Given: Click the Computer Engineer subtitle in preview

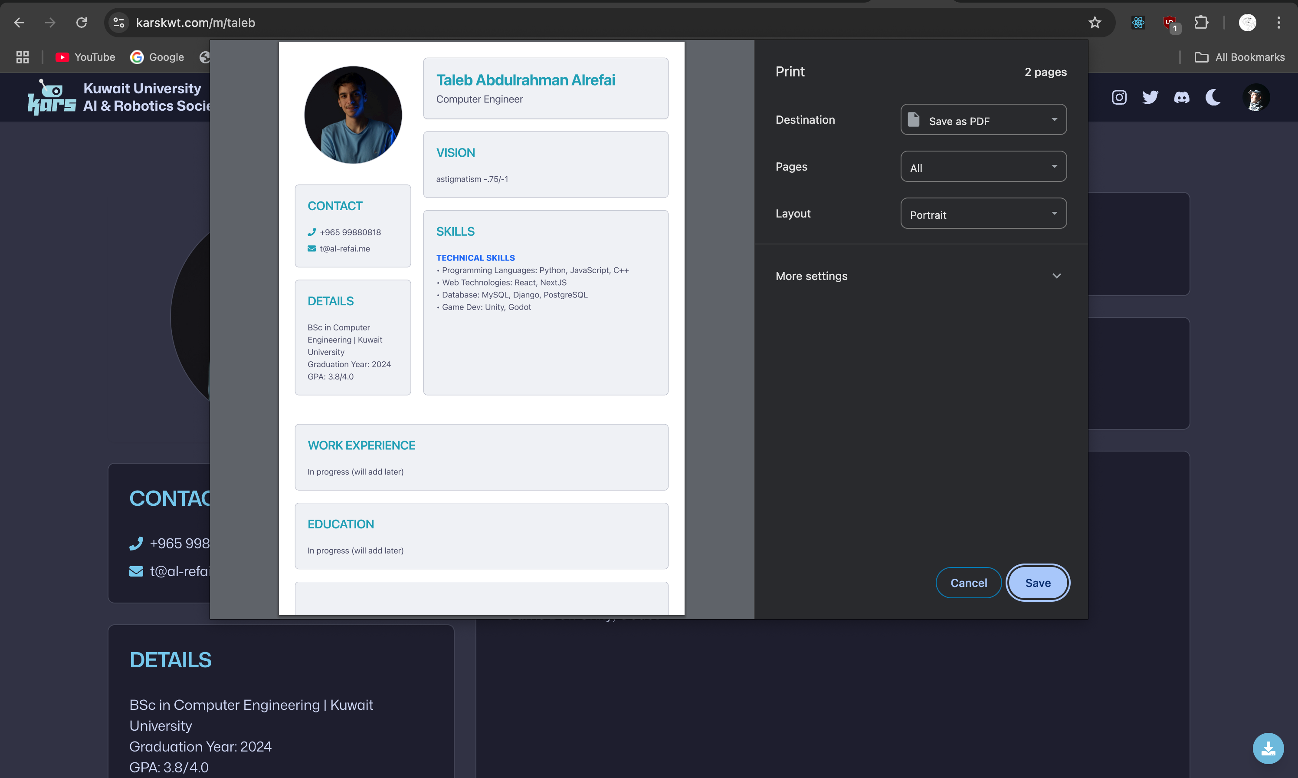Looking at the screenshot, I should click(479, 99).
